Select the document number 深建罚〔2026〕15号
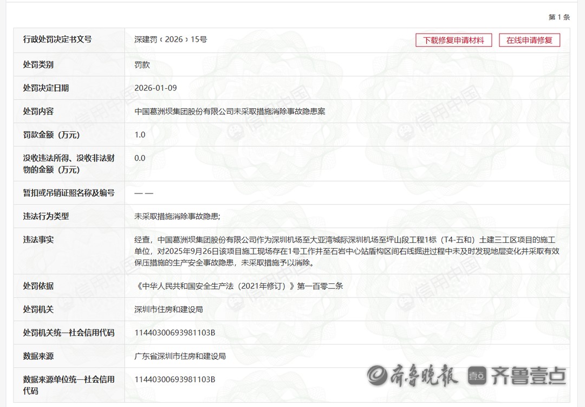The width and height of the screenshot is (585, 407). tap(171, 40)
